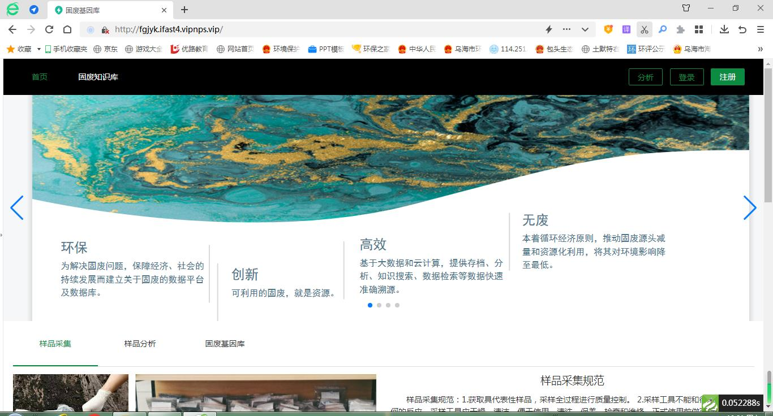Open the apps grid icon in toolbar

coord(699,29)
